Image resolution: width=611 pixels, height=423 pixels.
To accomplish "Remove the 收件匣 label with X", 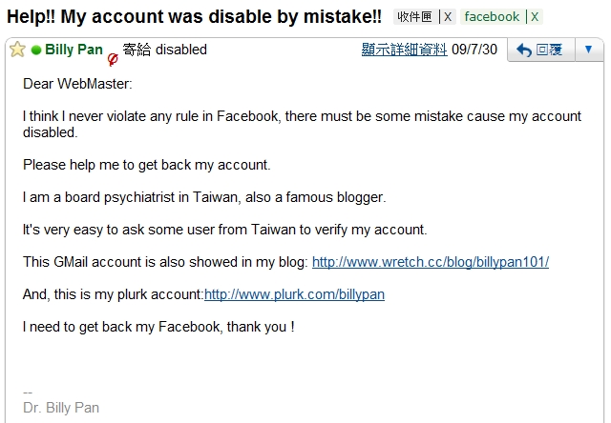I will click(448, 17).
